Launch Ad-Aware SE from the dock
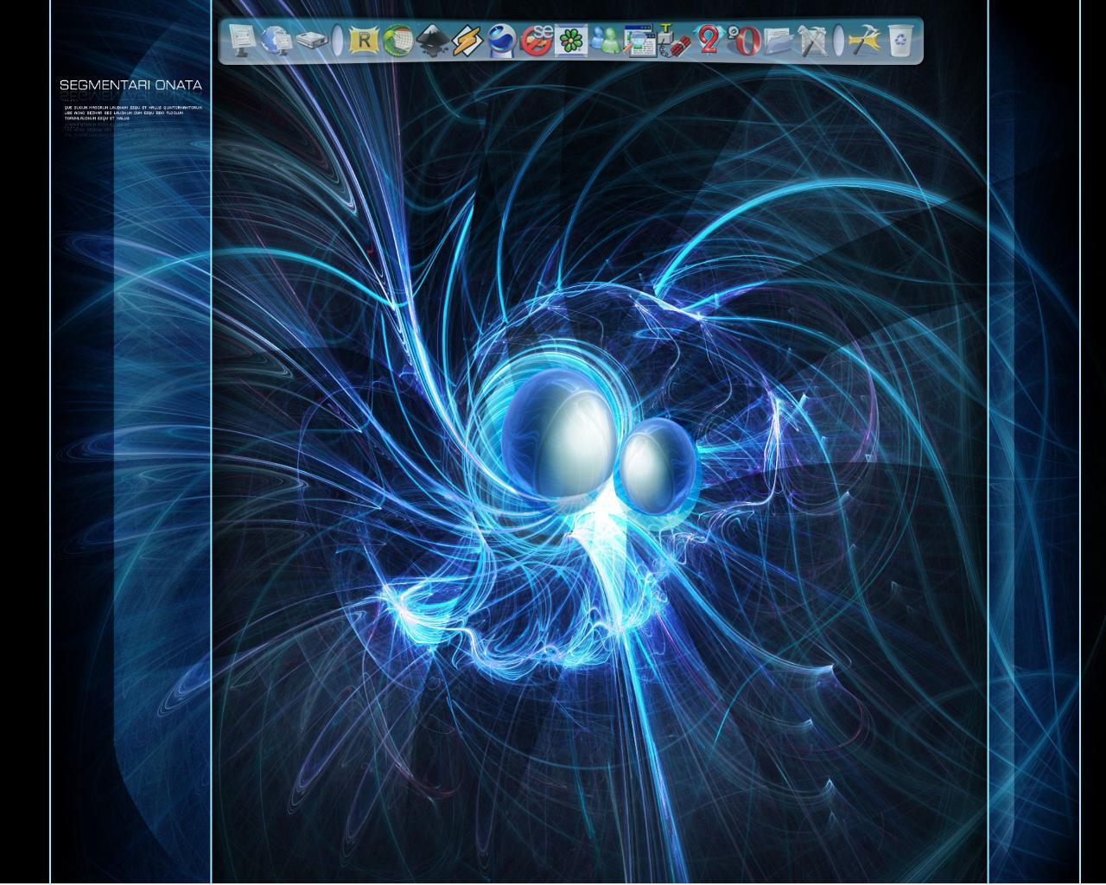Viewport: 1106px width, 885px height. point(537,41)
